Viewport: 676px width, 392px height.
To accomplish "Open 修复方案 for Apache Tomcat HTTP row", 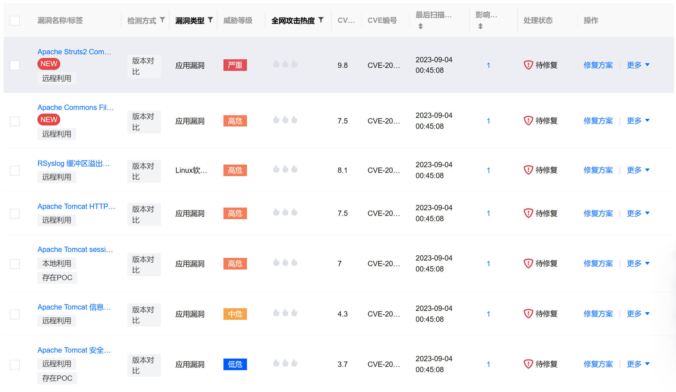I will (598, 213).
